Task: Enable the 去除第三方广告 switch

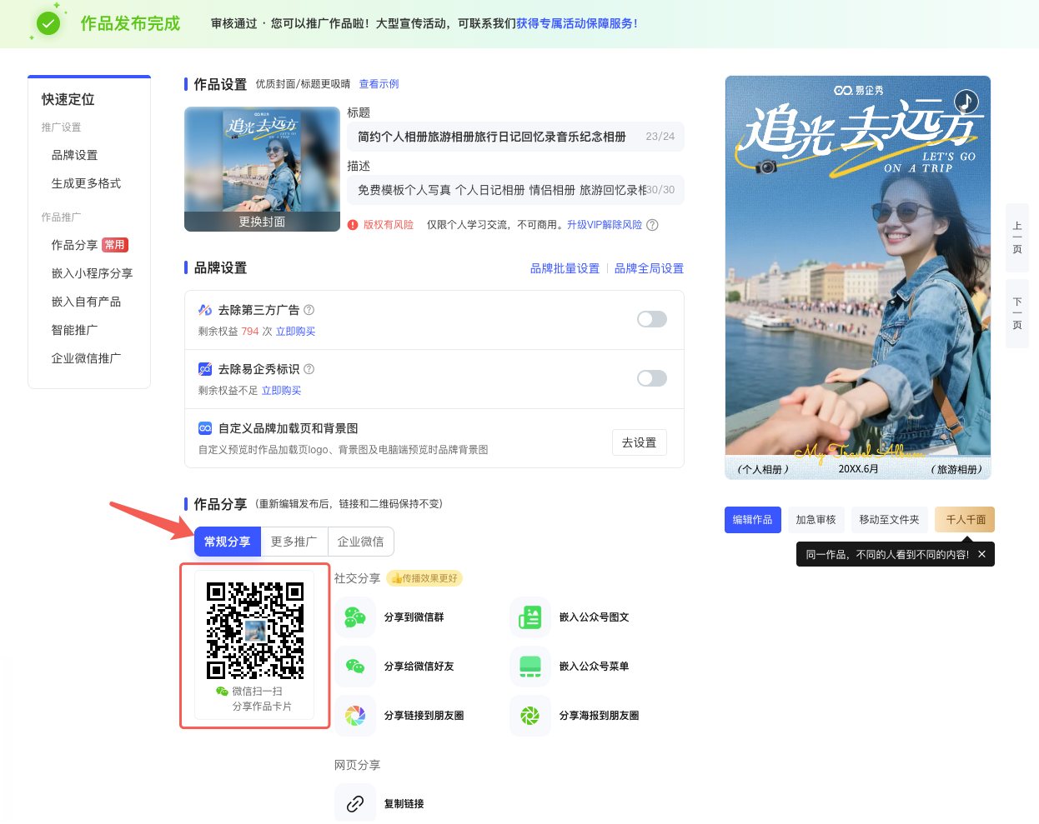Action: [x=651, y=319]
